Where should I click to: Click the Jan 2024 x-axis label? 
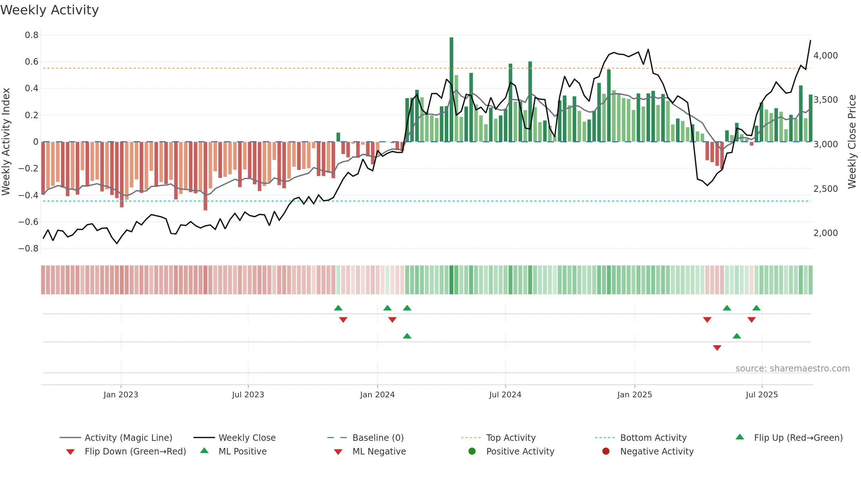377,394
